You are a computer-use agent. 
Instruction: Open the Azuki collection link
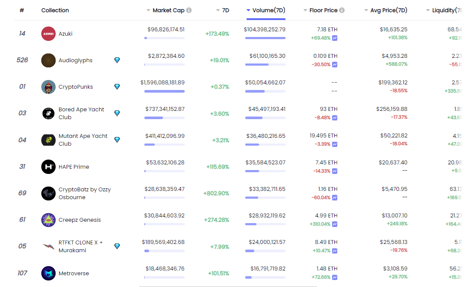coord(66,34)
